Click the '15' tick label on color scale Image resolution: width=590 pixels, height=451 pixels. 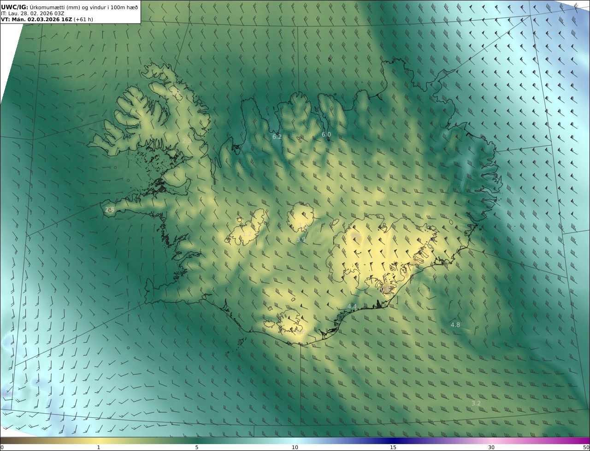393,447
